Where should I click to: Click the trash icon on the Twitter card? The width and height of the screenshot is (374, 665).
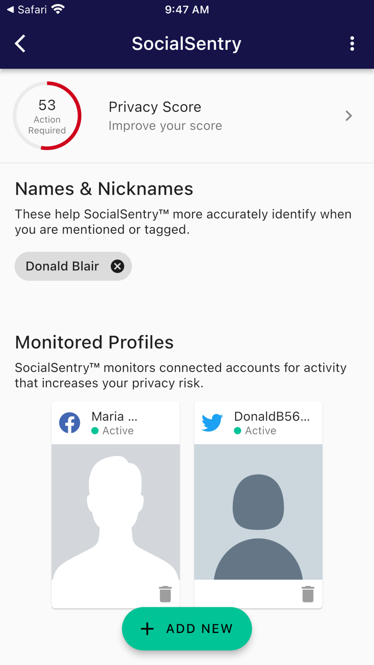(x=308, y=593)
